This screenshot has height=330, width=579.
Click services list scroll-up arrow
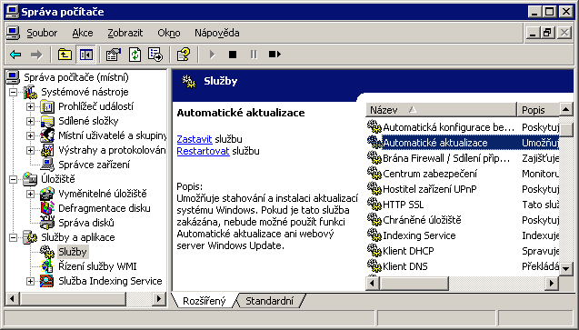tap(566, 110)
